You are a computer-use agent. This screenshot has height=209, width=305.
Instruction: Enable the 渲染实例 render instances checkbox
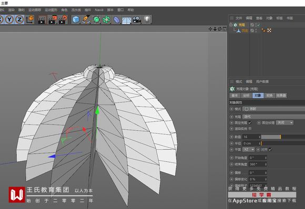(250, 128)
